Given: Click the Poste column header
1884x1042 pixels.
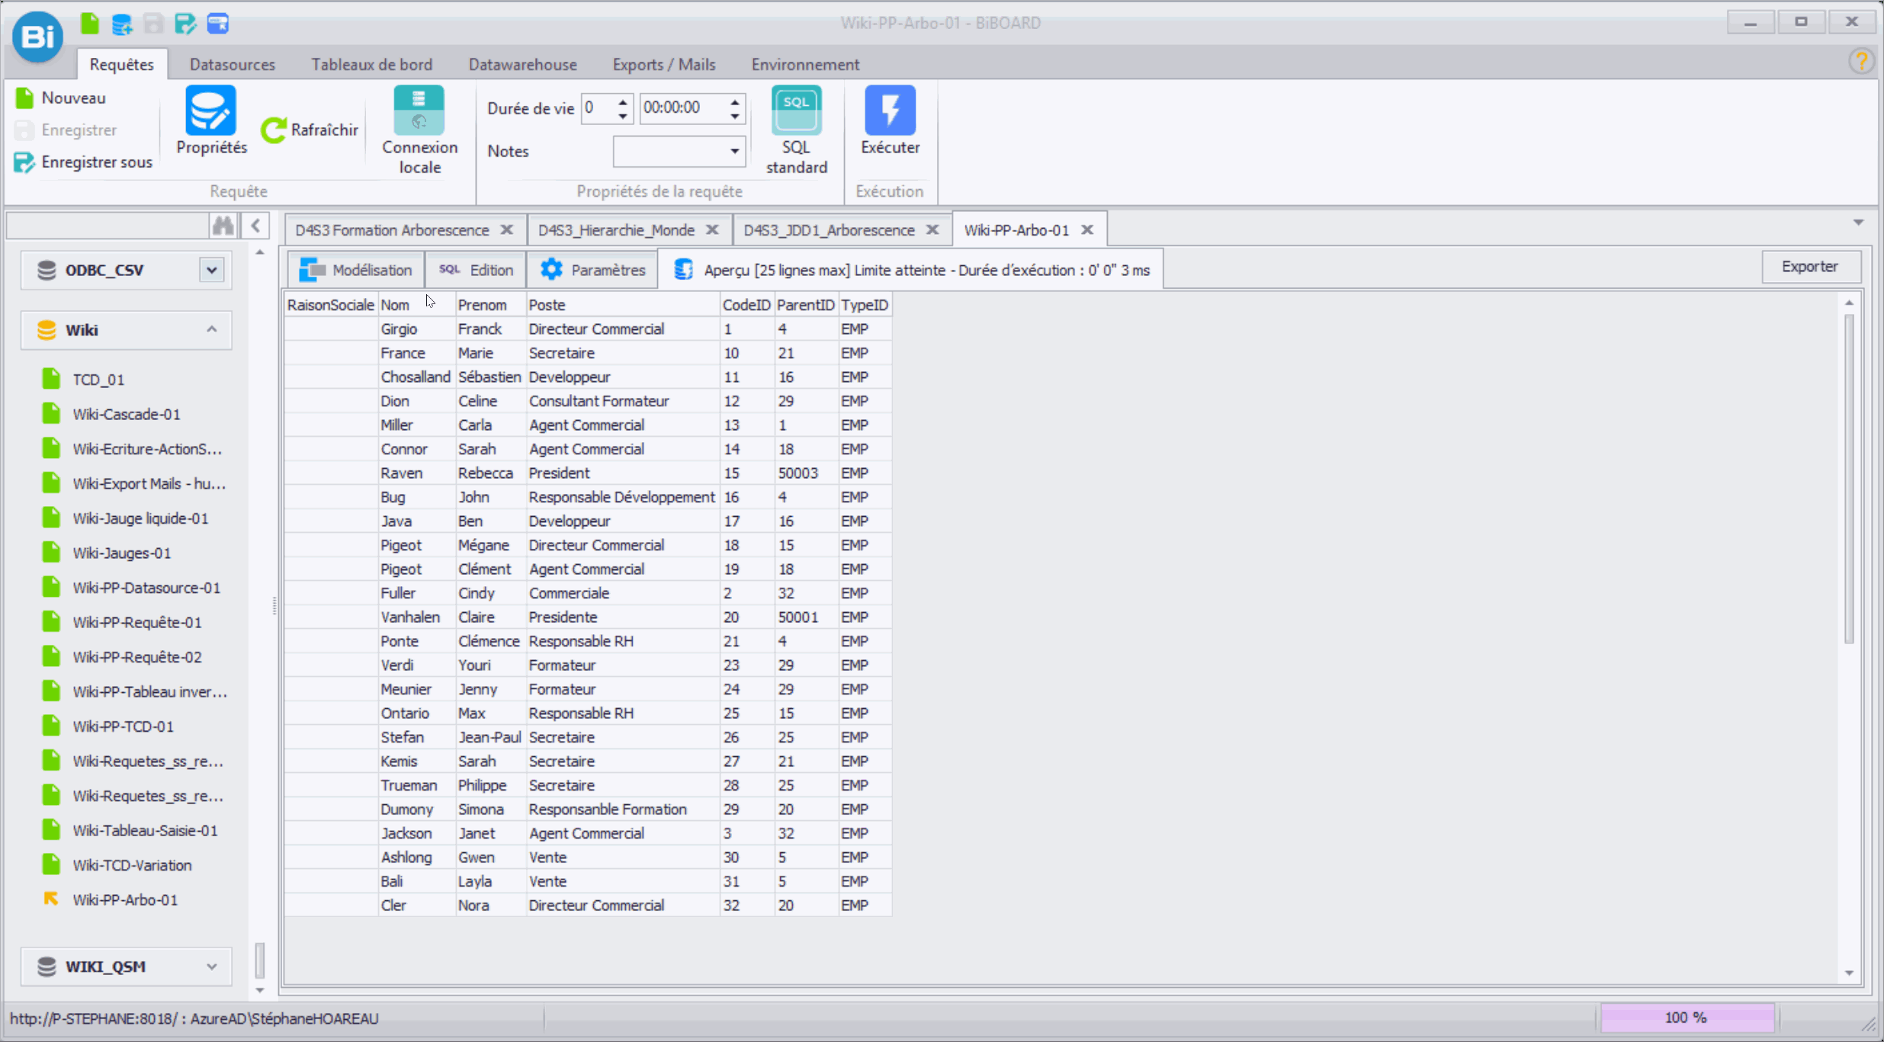Looking at the screenshot, I should (623, 305).
